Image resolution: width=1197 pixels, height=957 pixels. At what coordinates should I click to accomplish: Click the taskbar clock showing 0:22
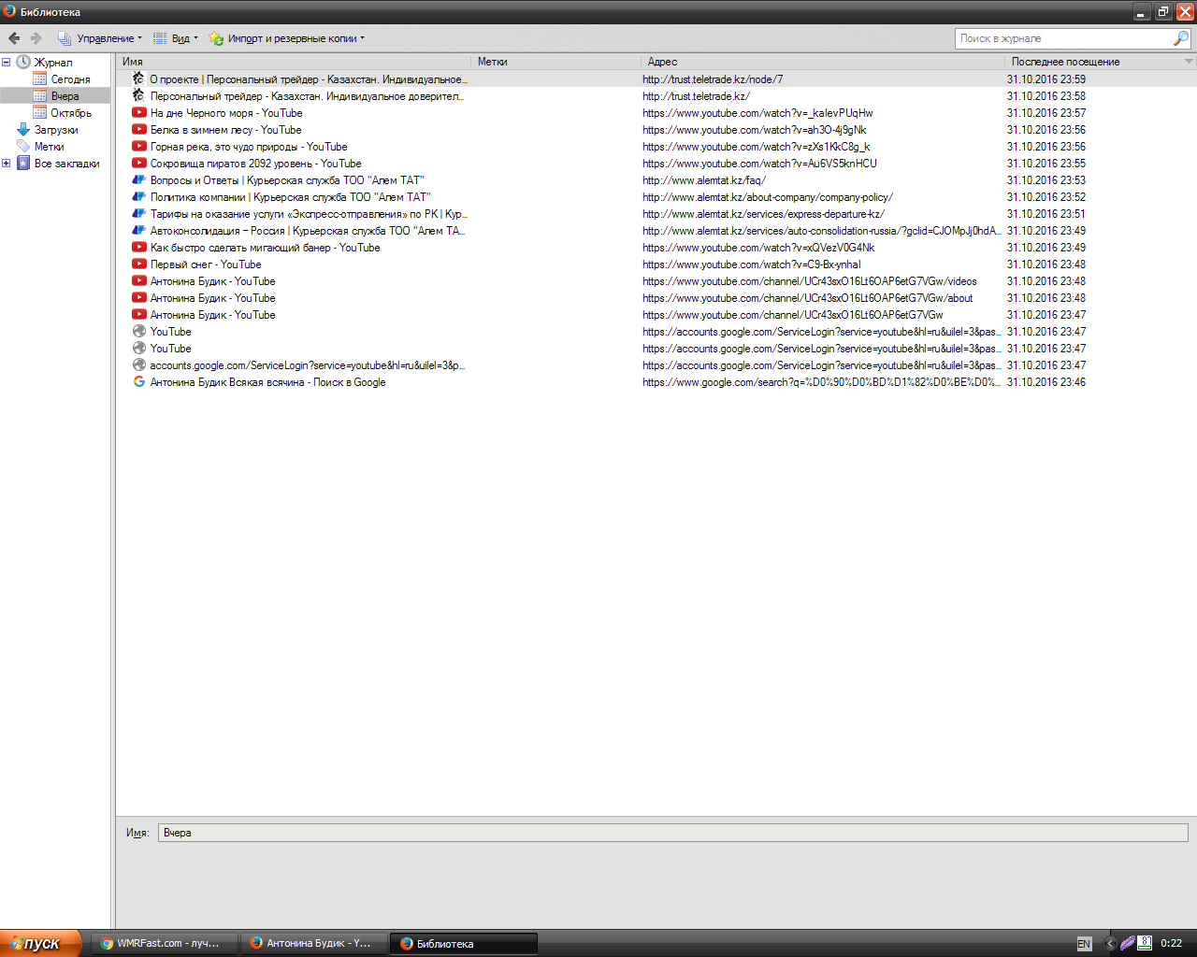pyautogui.click(x=1172, y=944)
